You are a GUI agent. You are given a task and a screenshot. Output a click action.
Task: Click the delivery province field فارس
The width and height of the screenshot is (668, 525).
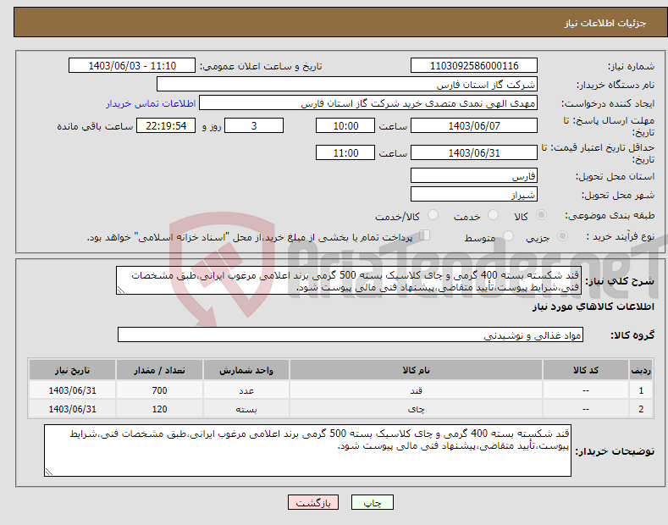pyautogui.click(x=474, y=175)
